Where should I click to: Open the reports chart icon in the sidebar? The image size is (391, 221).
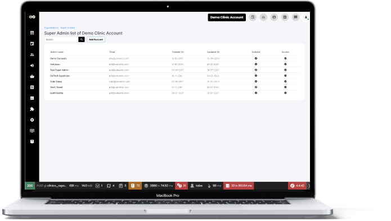(32, 98)
